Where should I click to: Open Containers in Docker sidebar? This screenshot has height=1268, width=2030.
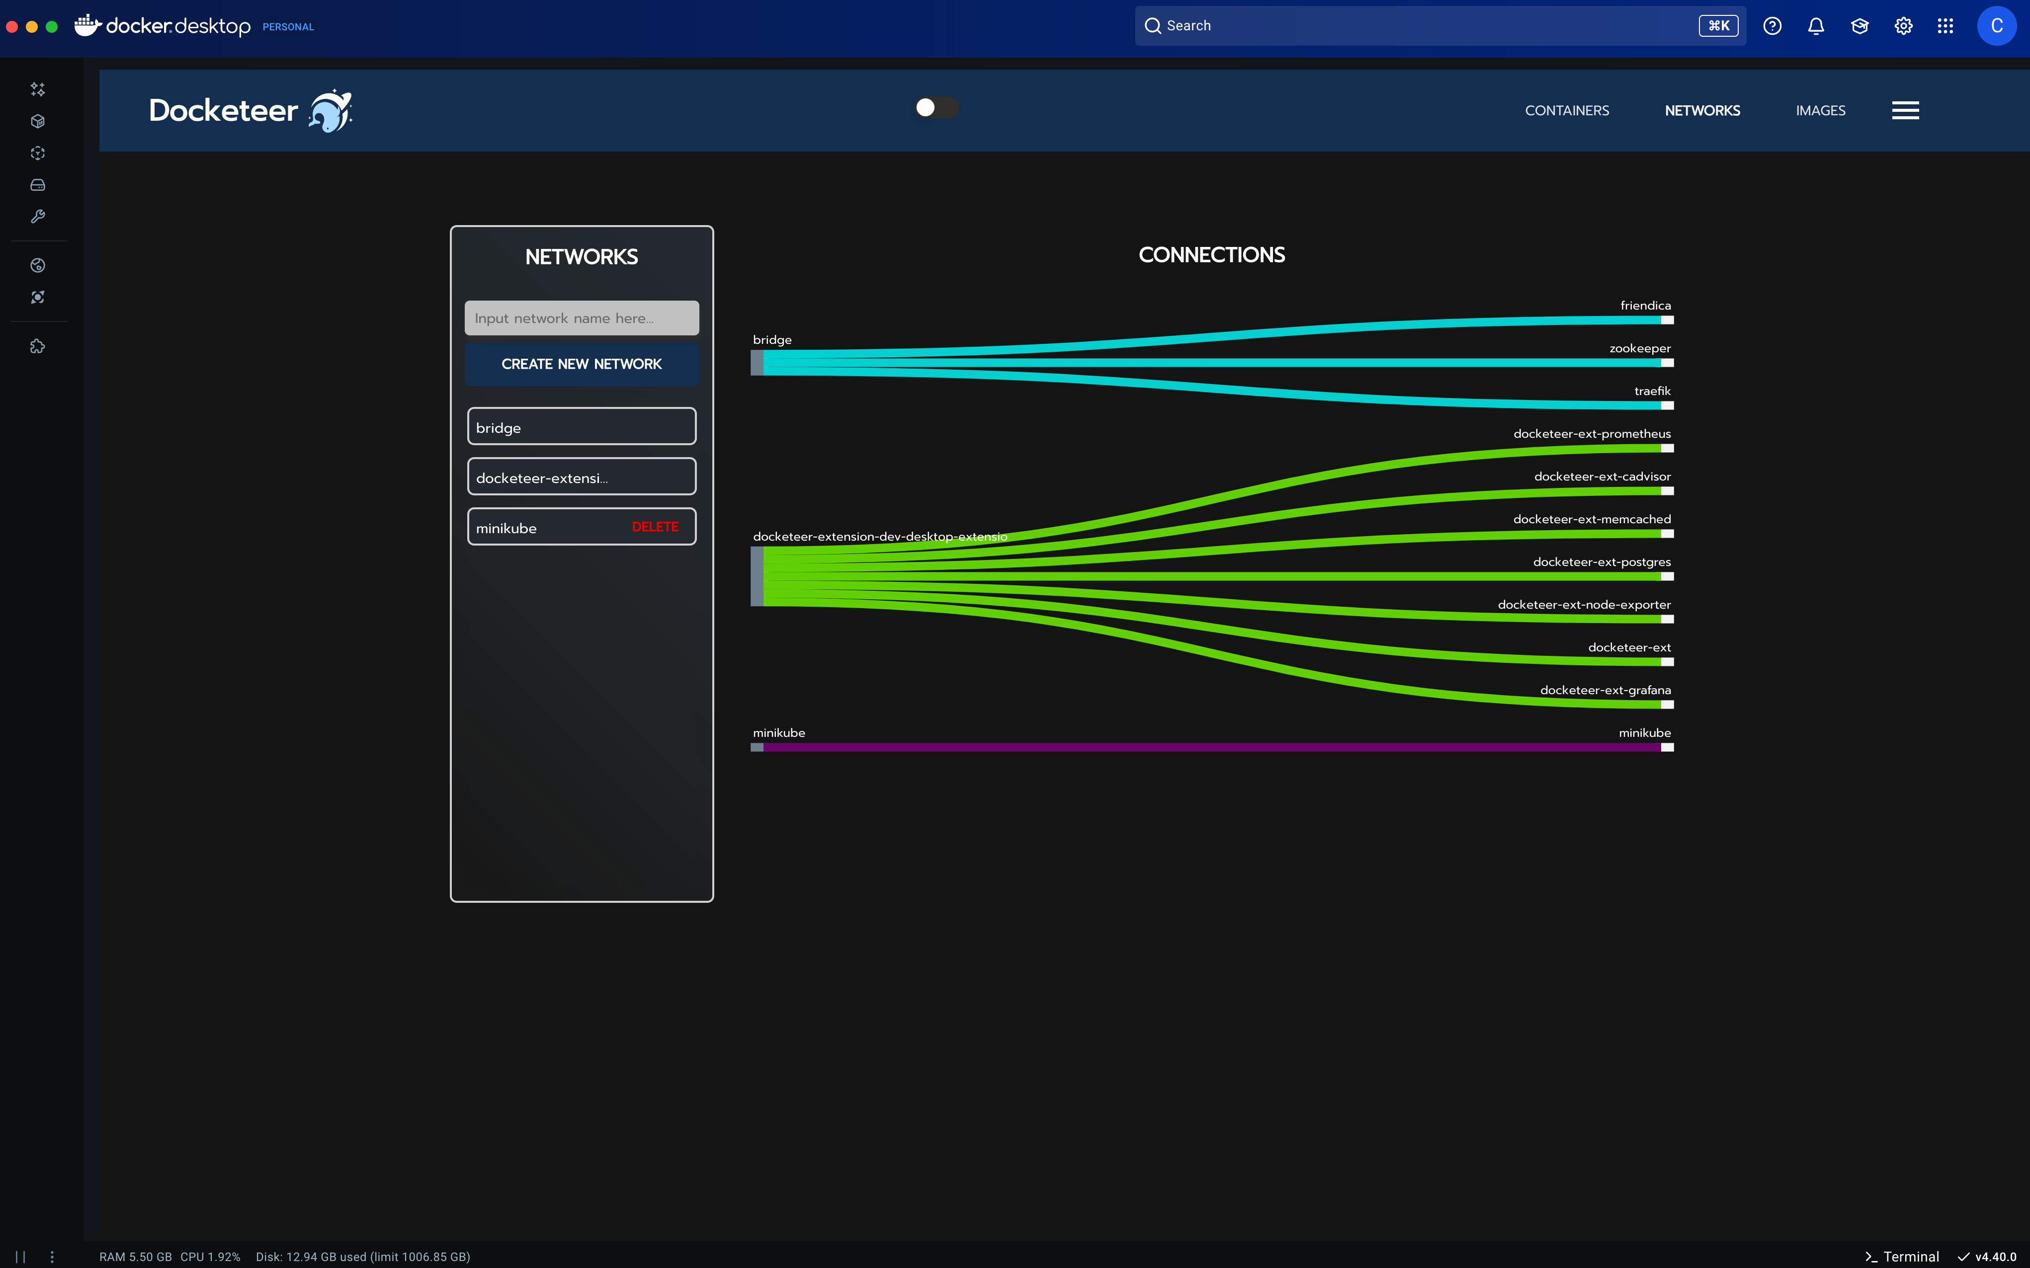click(38, 122)
